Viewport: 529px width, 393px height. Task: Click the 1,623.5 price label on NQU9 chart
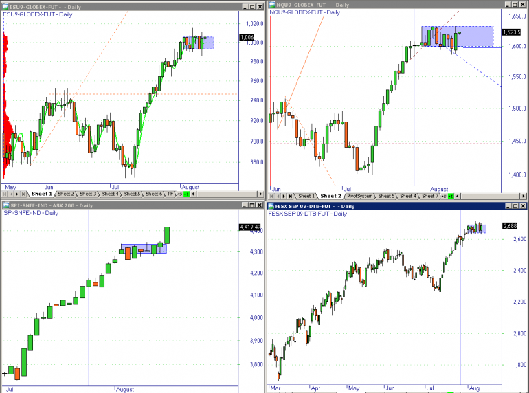(x=511, y=32)
